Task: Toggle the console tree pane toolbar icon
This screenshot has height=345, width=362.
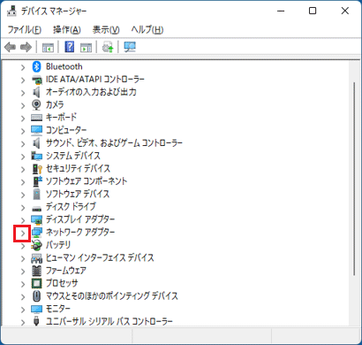Action: [x=48, y=47]
